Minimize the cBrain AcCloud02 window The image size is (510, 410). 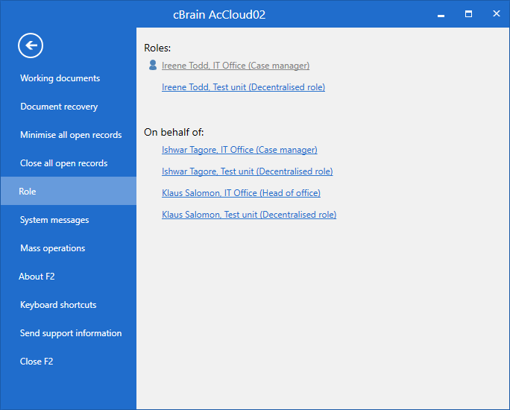pyautogui.click(x=441, y=14)
